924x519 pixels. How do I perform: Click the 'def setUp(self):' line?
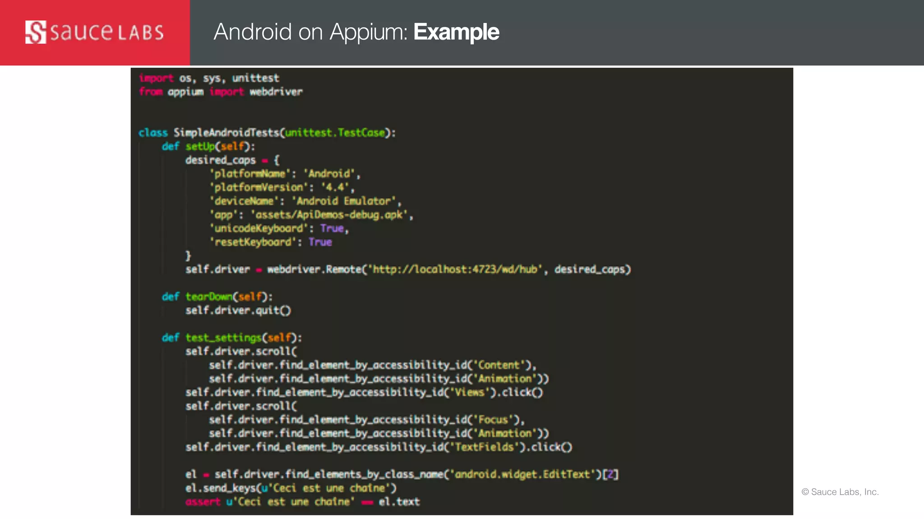click(x=208, y=146)
